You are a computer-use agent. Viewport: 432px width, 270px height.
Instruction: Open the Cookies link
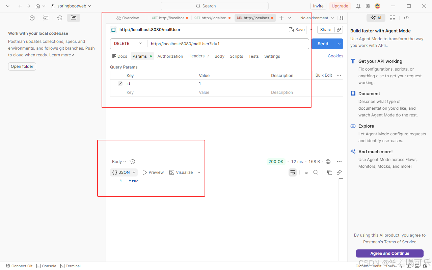(335, 56)
